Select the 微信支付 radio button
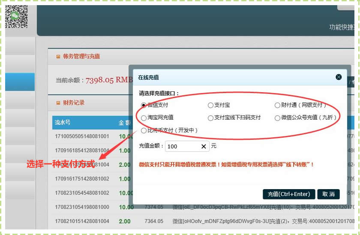 (144, 105)
